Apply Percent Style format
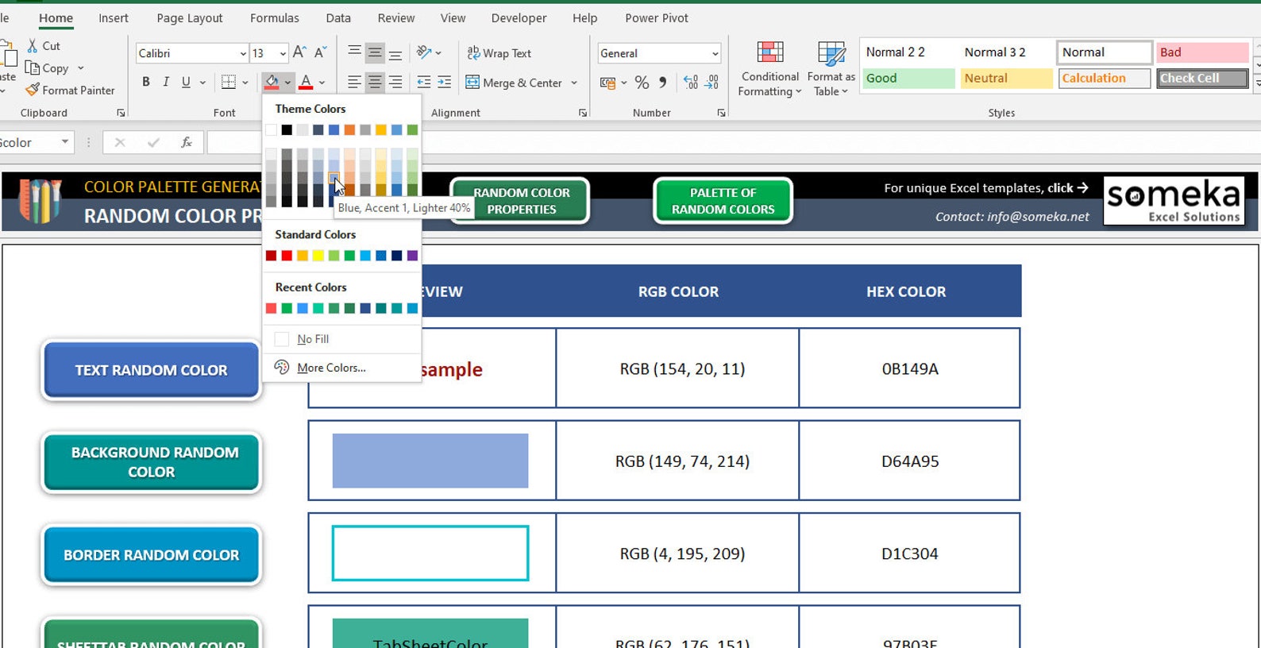Image resolution: width=1261 pixels, height=648 pixels. 642,82
